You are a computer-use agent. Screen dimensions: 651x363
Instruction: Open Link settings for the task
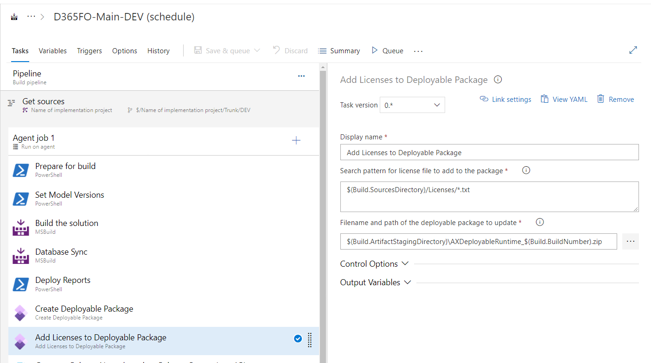click(505, 99)
